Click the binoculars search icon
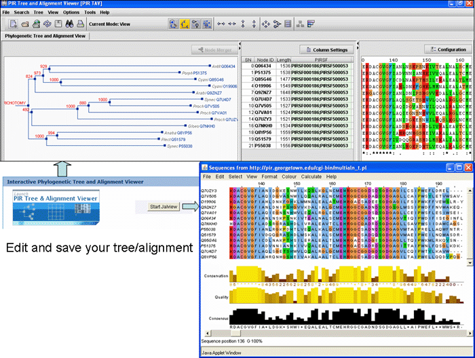This screenshot has width=475, height=358. point(70,24)
